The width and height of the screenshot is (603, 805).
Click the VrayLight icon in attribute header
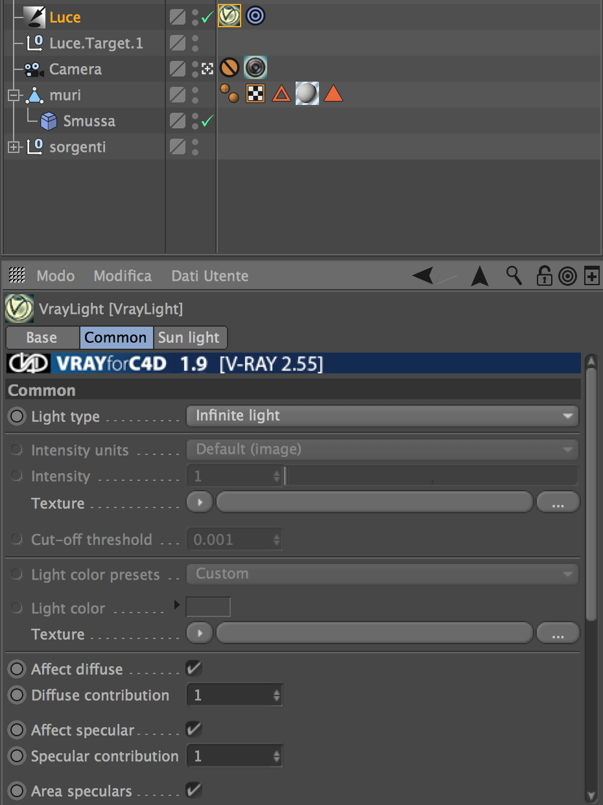[x=19, y=309]
